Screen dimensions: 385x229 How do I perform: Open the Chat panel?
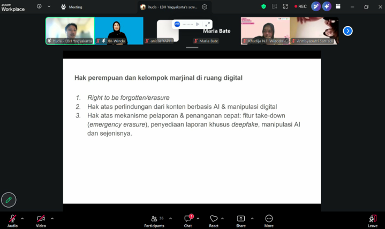188,221
